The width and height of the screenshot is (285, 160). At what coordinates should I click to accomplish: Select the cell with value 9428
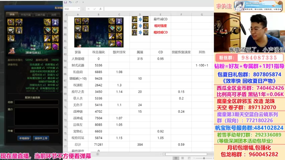pos(99,79)
